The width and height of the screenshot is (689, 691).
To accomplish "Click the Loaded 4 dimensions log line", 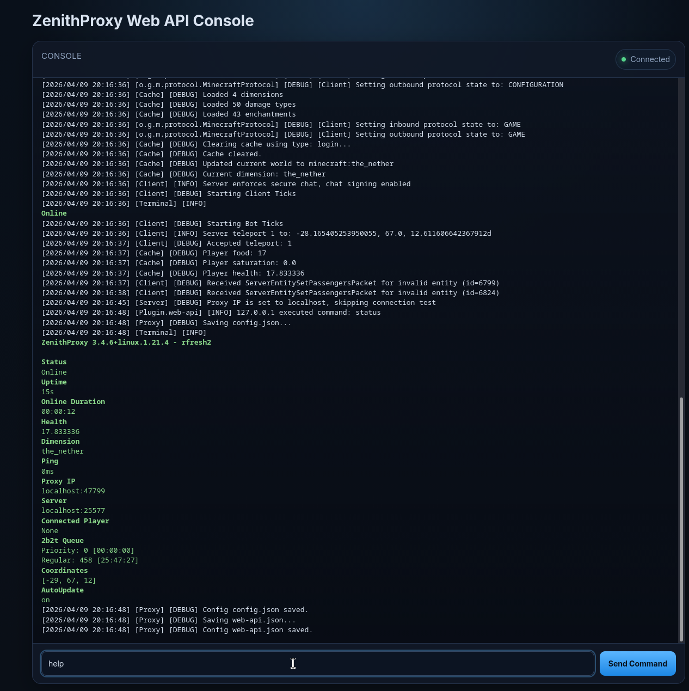I will tap(162, 95).
